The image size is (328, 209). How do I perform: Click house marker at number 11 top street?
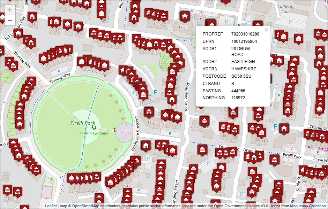[78, 26]
